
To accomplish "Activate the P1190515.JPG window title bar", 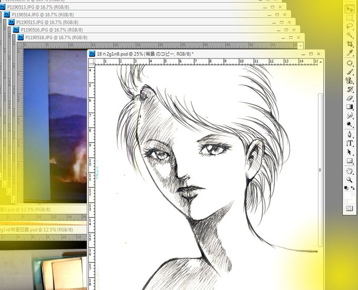I will coord(151,22).
